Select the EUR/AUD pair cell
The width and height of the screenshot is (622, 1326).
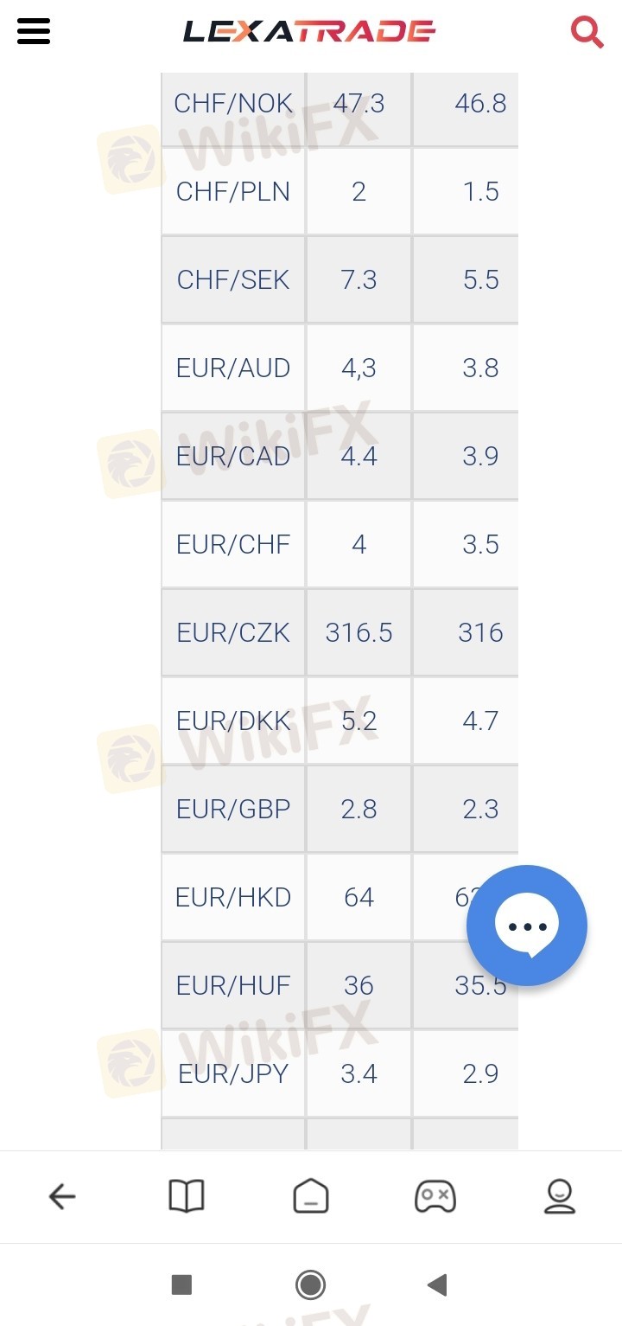pyautogui.click(x=233, y=368)
